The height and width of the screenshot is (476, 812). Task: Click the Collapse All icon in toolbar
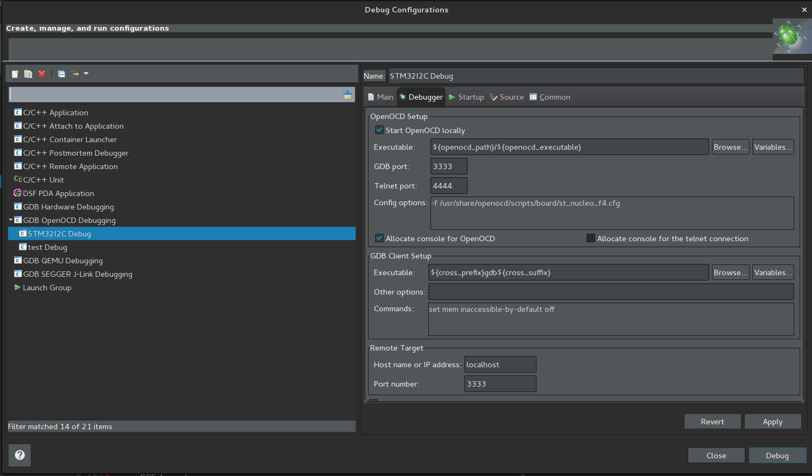[x=61, y=74]
